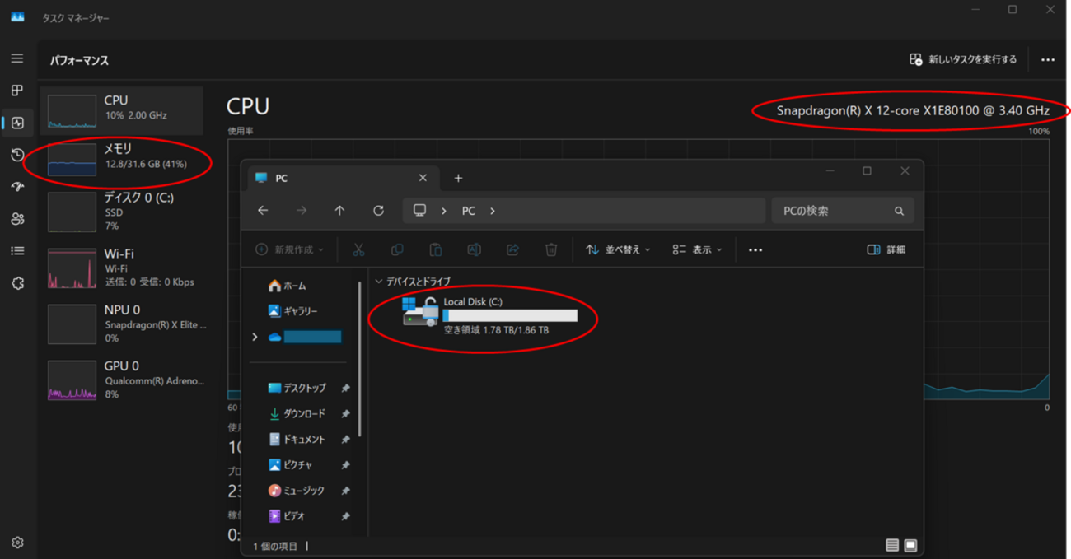Click the Paste clipboard icon in Explorer toolbar
The width and height of the screenshot is (1071, 559).
[436, 249]
